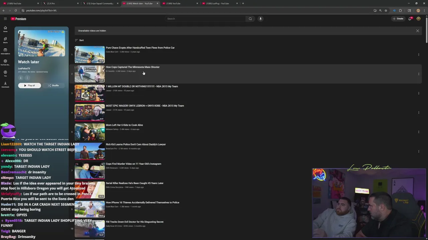The width and height of the screenshot is (428, 240).
Task: Click the search magnifier button
Action: point(250,19)
